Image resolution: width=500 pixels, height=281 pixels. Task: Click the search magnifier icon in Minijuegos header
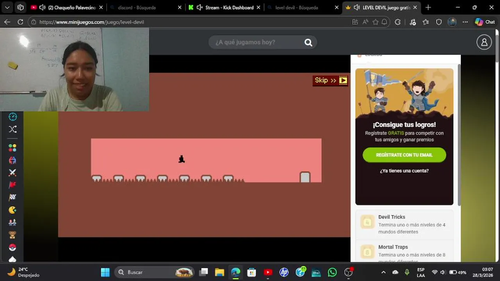[x=308, y=43]
